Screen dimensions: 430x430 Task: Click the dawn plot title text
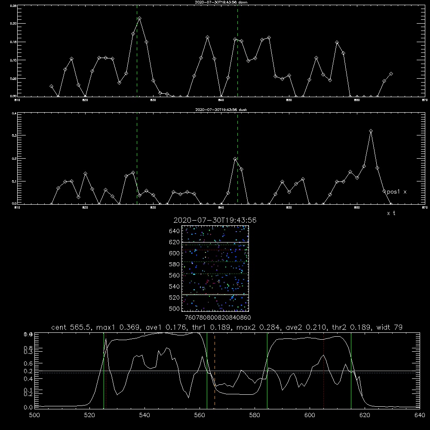[x=221, y=2]
